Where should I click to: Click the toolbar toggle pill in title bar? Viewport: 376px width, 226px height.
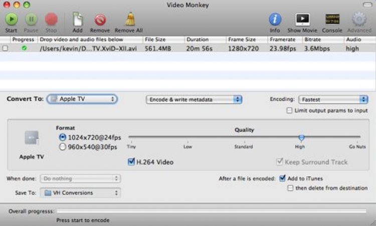coord(367,5)
